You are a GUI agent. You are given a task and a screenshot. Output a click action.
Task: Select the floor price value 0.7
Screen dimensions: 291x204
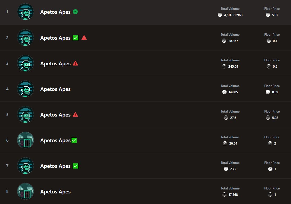point(275,41)
